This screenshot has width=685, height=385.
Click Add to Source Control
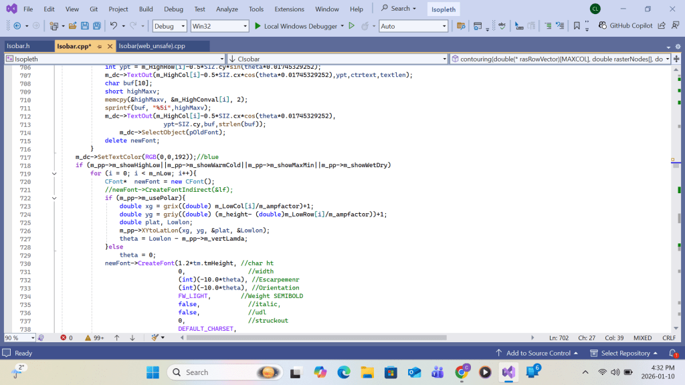pyautogui.click(x=538, y=353)
